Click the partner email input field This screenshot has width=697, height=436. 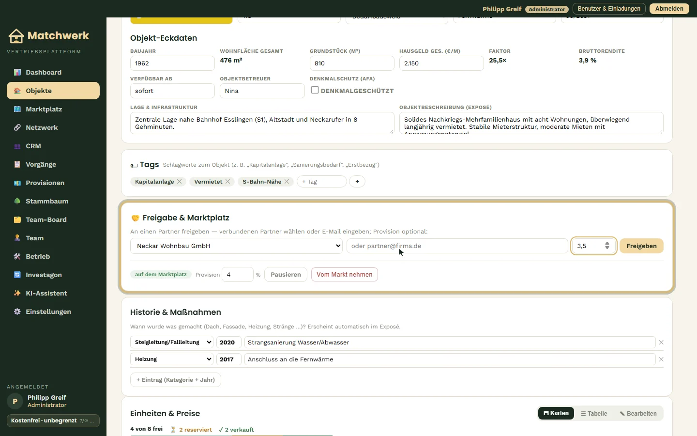pyautogui.click(x=457, y=246)
